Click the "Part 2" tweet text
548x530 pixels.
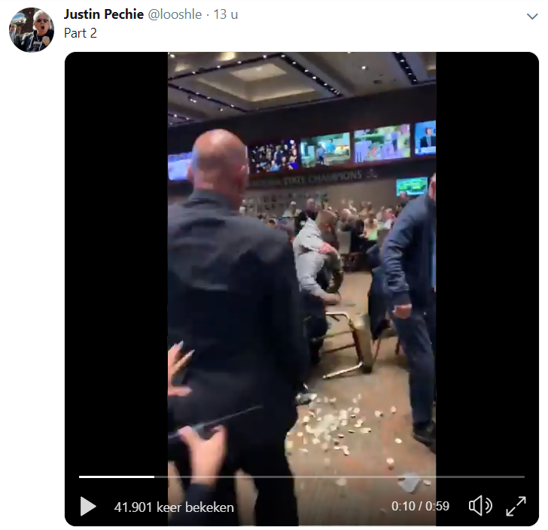(81, 33)
